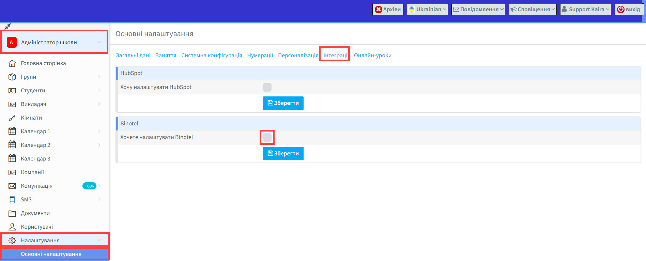Click the Повідомлення envelope icon

456,10
